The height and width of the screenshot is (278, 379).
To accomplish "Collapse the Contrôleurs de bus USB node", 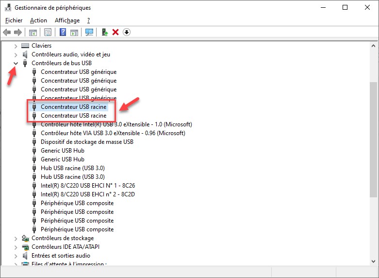I will [16, 63].
